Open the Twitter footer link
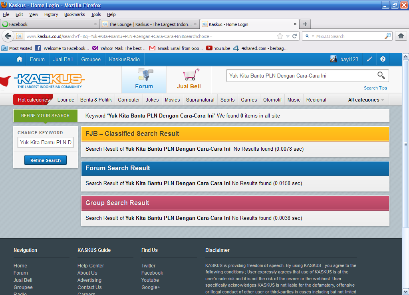The height and width of the screenshot is (295, 409). (148, 265)
